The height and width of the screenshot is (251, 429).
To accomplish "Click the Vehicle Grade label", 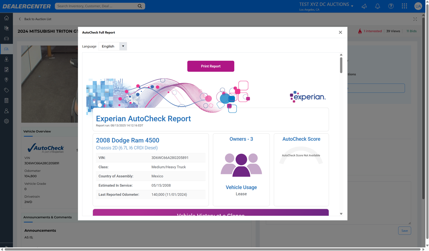I will point(35,184).
